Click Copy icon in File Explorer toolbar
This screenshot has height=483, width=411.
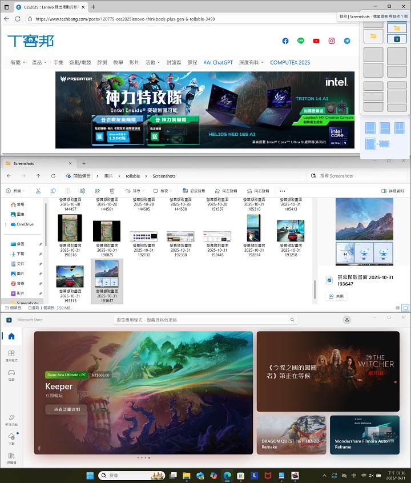[53, 191]
